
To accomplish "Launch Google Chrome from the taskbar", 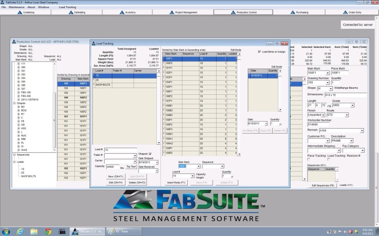I will pos(48,231).
